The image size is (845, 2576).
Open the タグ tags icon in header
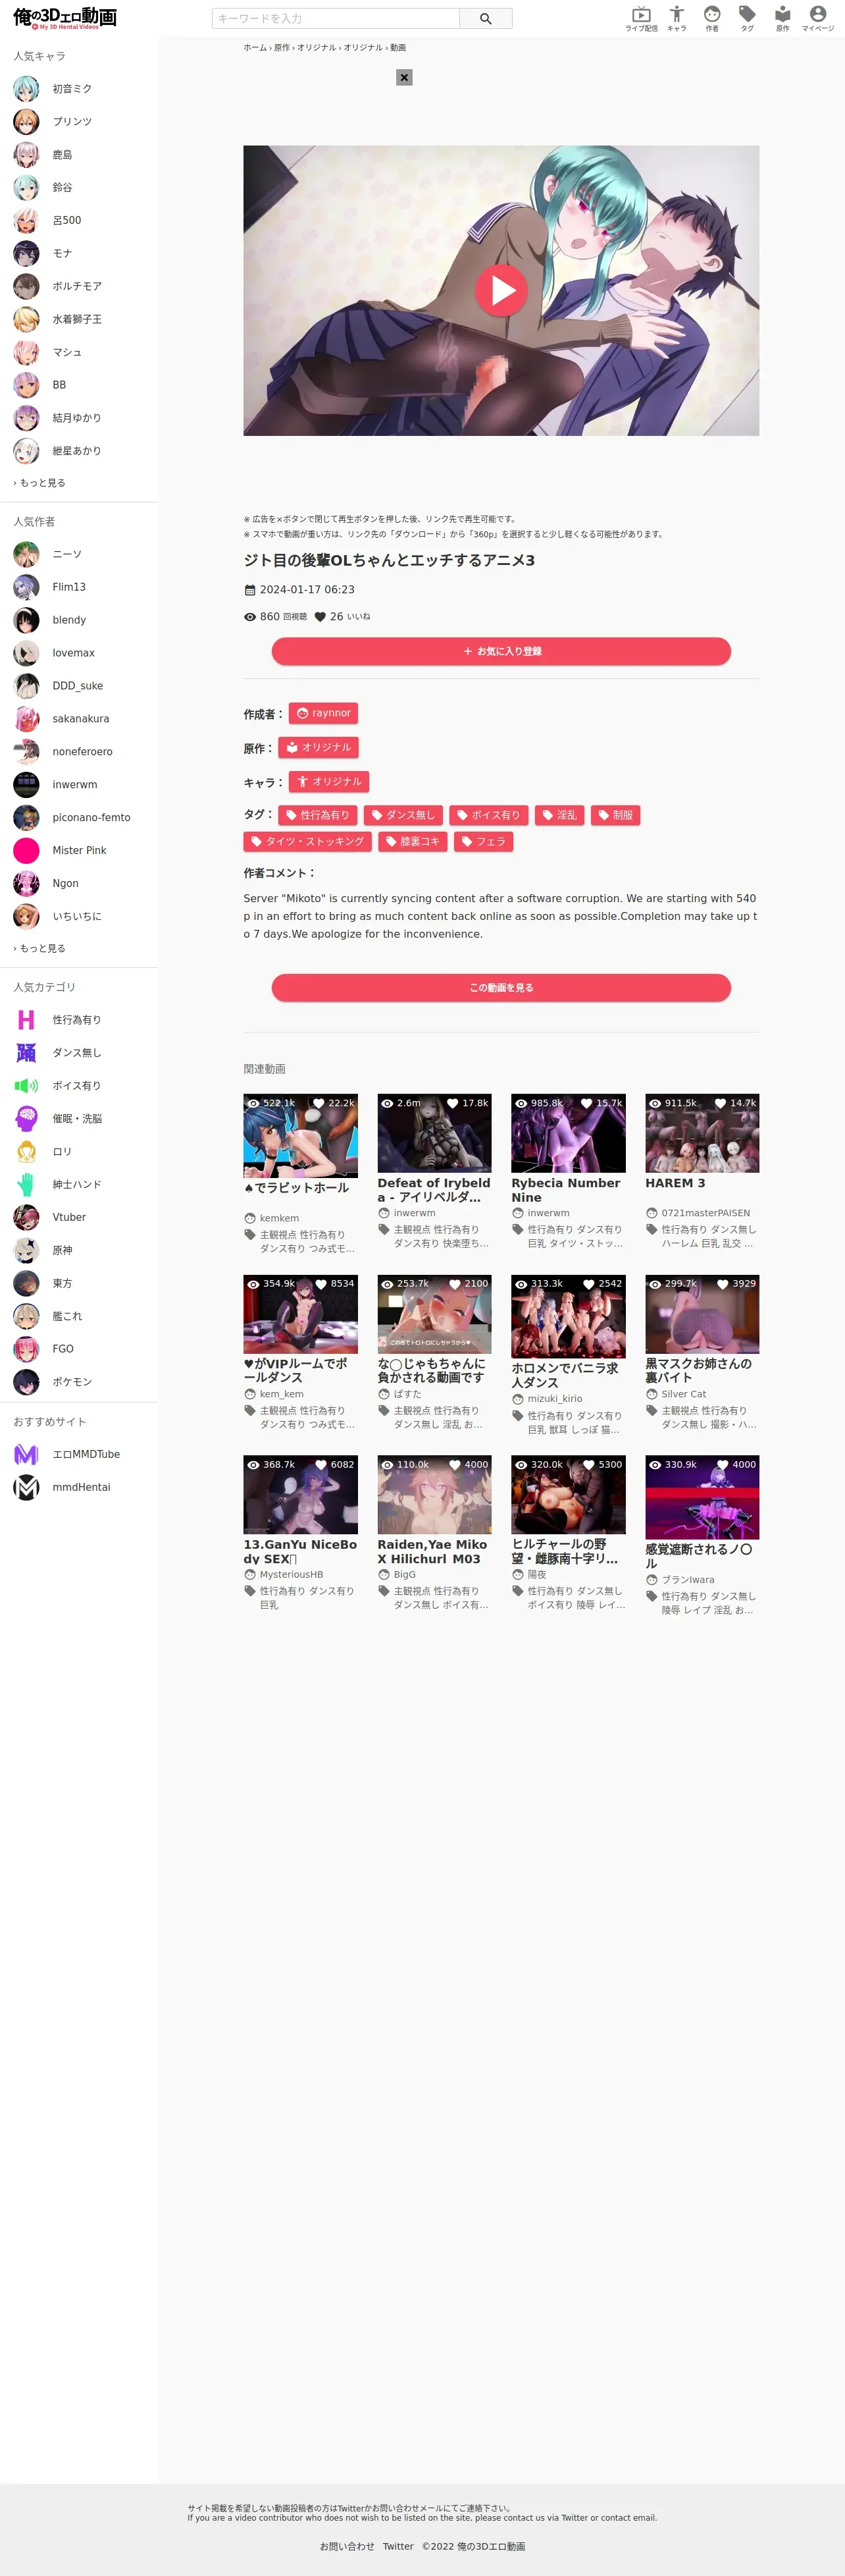click(747, 18)
